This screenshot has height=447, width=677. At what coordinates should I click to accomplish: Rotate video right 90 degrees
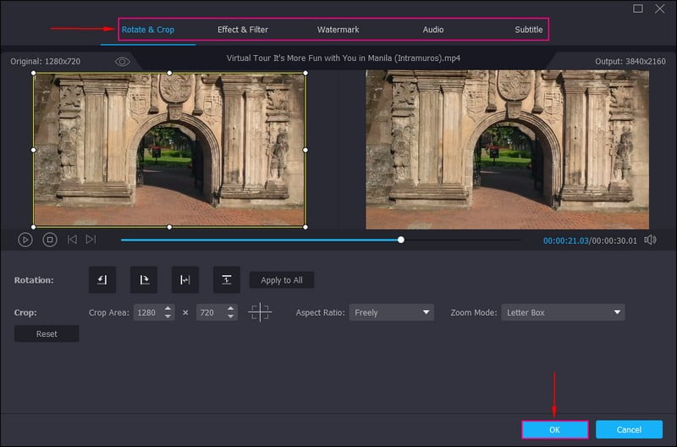144,280
